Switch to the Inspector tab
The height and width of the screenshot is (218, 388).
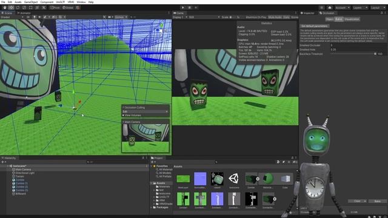coord(307,13)
